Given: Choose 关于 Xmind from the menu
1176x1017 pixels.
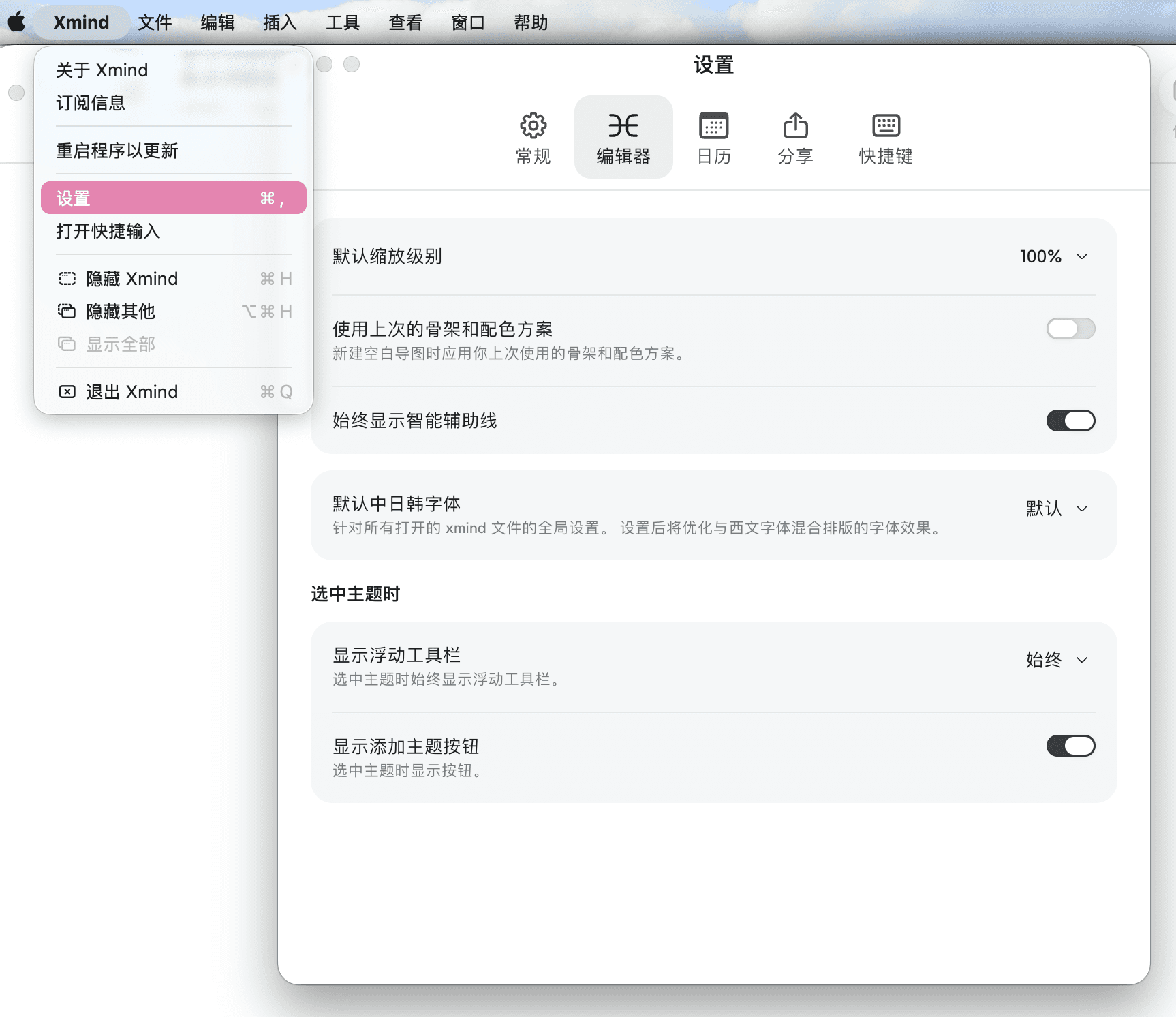Looking at the screenshot, I should (174, 70).
